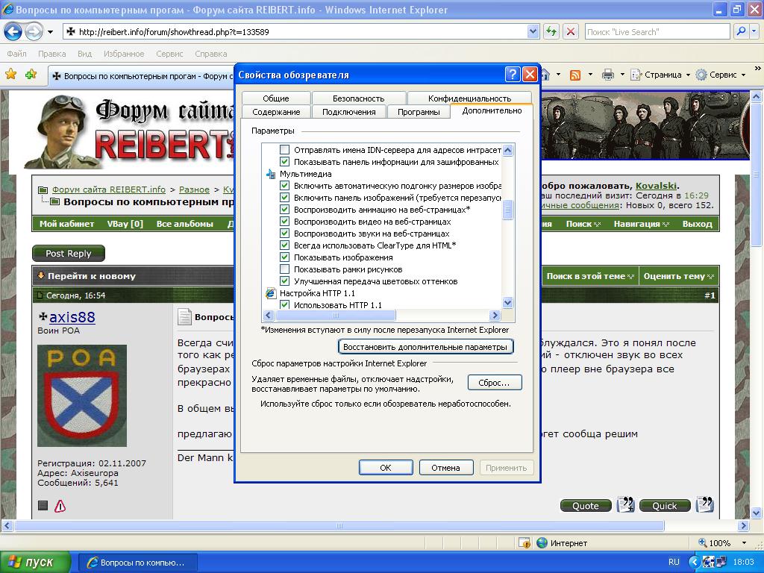
Task: Click Восстановить дополнительные параметры button
Action: click(425, 347)
